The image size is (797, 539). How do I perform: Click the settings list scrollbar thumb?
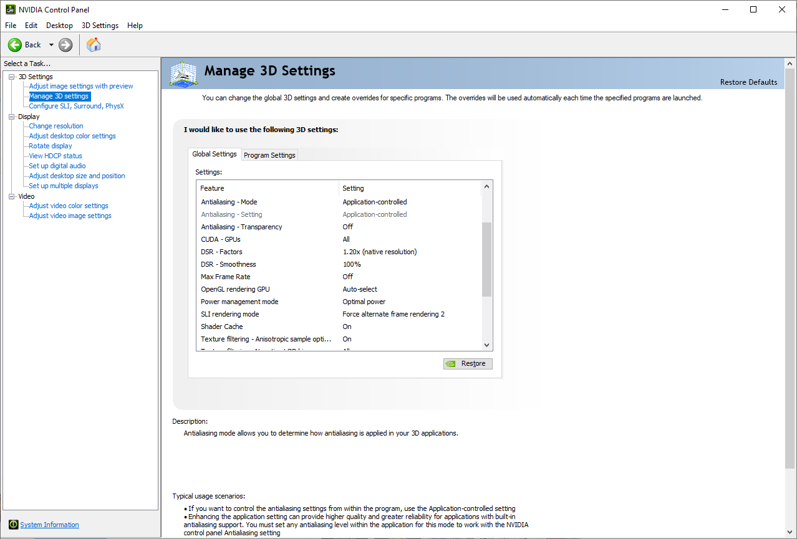(487, 259)
